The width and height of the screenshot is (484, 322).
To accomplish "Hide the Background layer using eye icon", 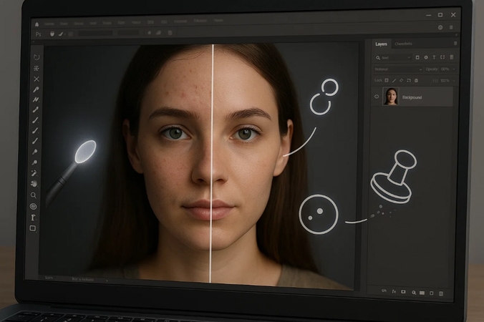I will 377,97.
